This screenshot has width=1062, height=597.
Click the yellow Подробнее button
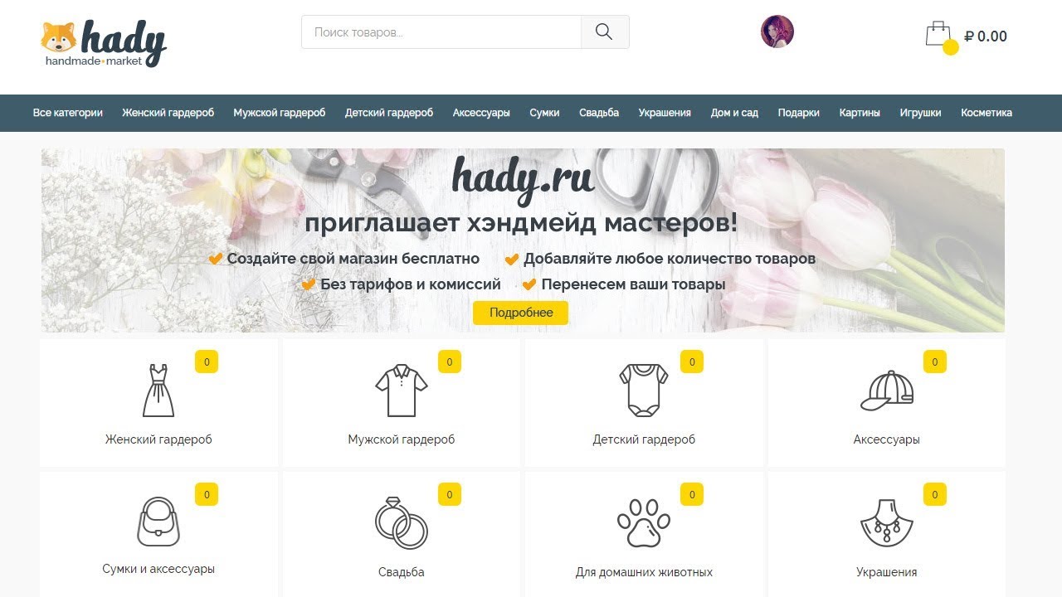click(x=520, y=313)
